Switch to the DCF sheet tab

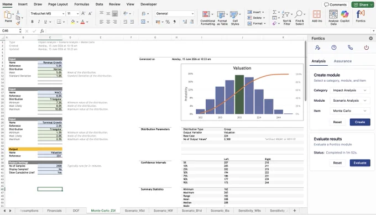tap(76, 211)
